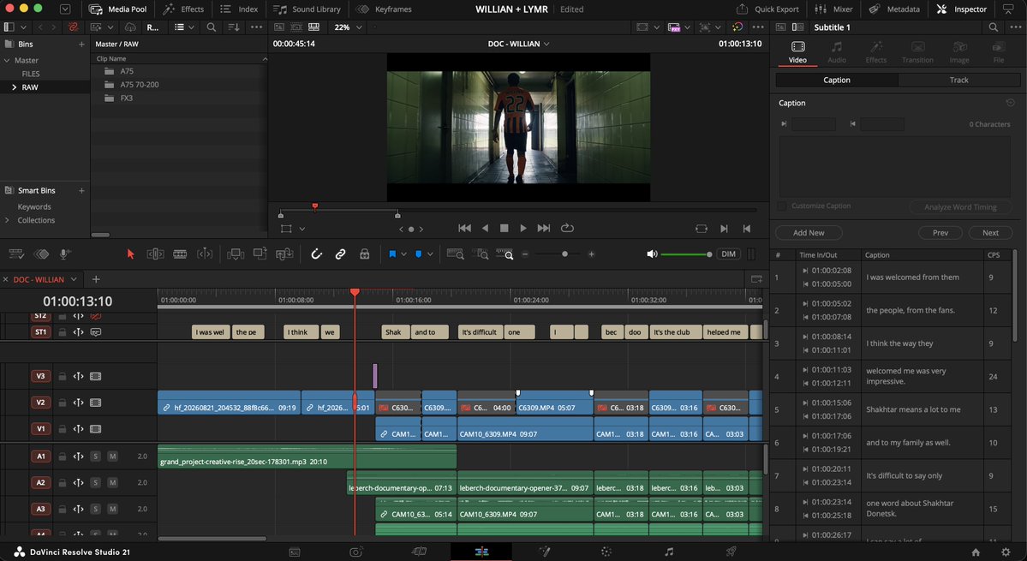The height and width of the screenshot is (561, 1027).
Task: Solo audio track A2 with S button
Action: point(96,482)
